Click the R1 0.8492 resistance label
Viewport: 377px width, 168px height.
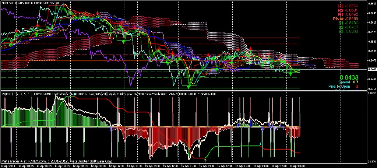(348, 14)
